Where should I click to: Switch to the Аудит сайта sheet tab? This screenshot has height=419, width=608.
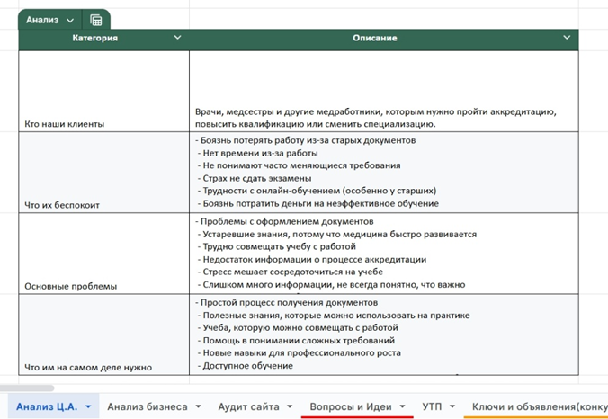(x=248, y=406)
